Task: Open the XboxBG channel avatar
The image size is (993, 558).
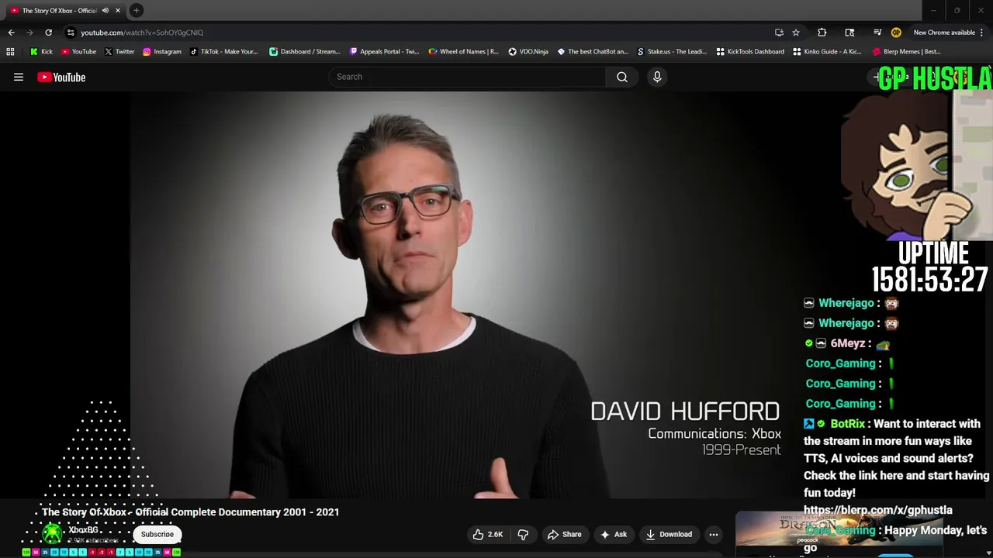Action: 52,533
